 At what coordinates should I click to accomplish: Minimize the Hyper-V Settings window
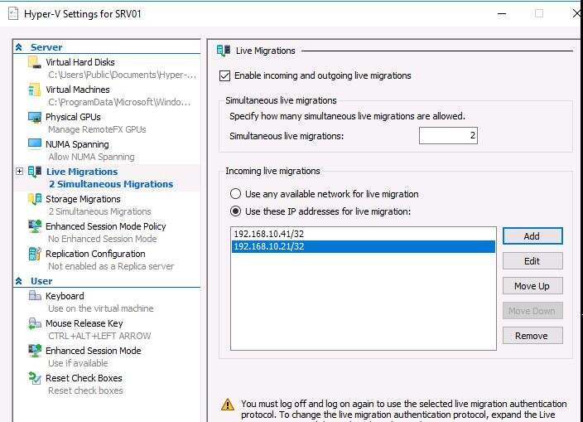pos(502,14)
